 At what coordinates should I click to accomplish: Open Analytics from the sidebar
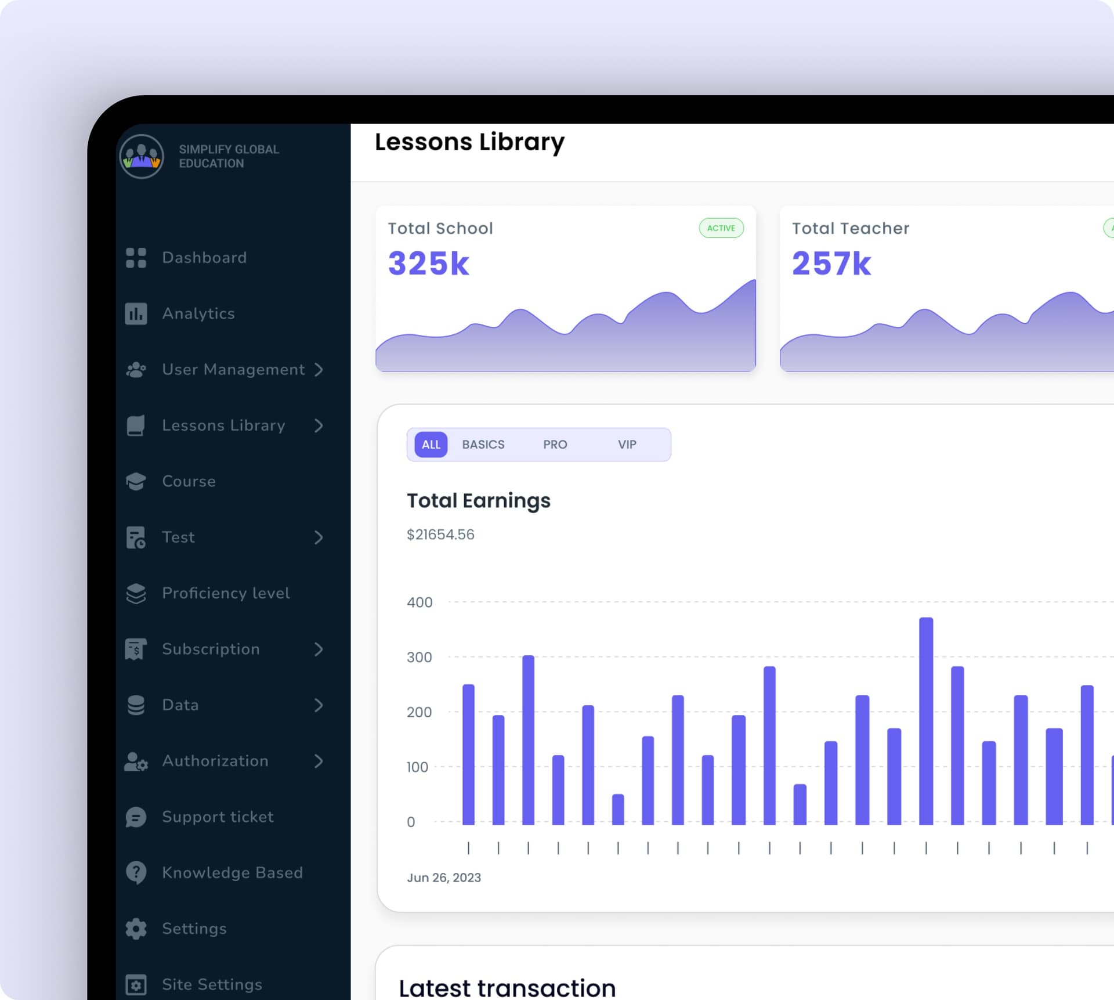tap(198, 314)
